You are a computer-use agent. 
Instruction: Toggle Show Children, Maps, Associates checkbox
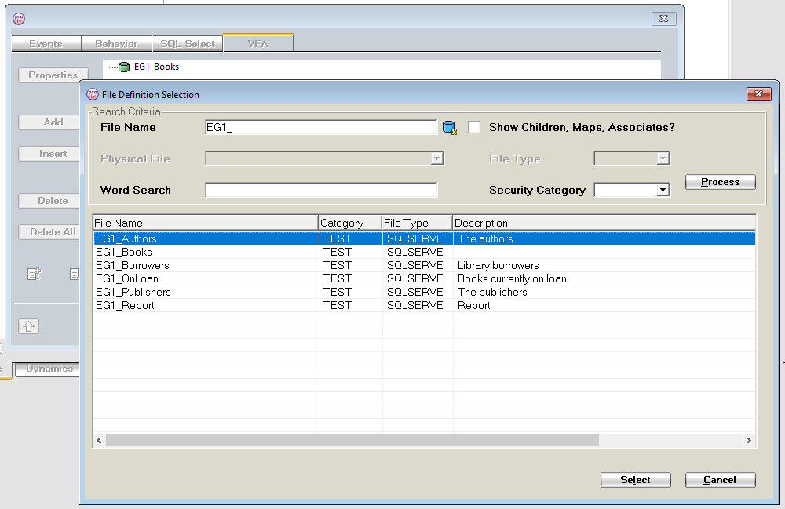click(473, 127)
